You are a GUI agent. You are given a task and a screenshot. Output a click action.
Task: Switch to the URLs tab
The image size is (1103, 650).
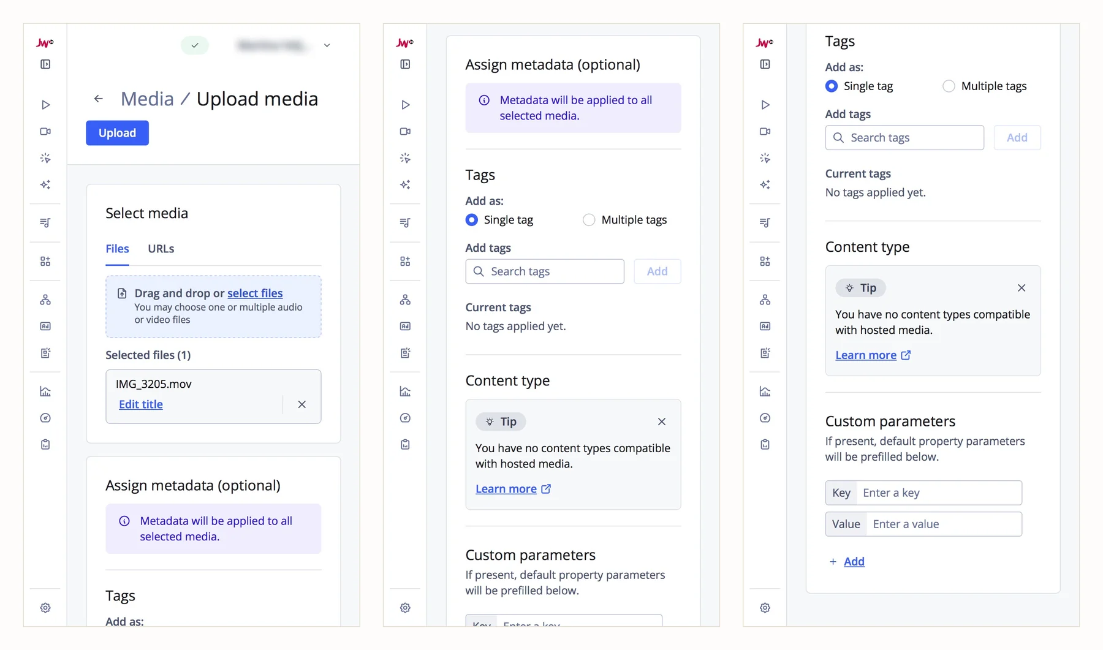point(161,249)
